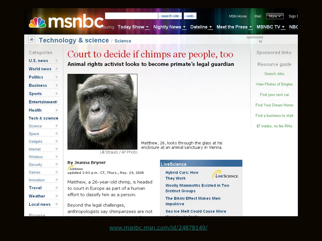Click View Photos of Singles link
322x241 pixels.
(x=274, y=84)
